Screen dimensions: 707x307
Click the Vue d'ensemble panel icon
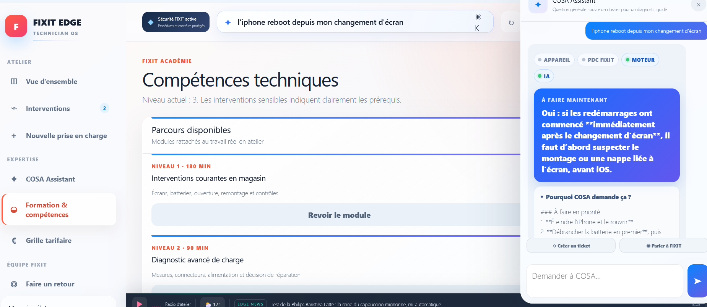click(14, 82)
